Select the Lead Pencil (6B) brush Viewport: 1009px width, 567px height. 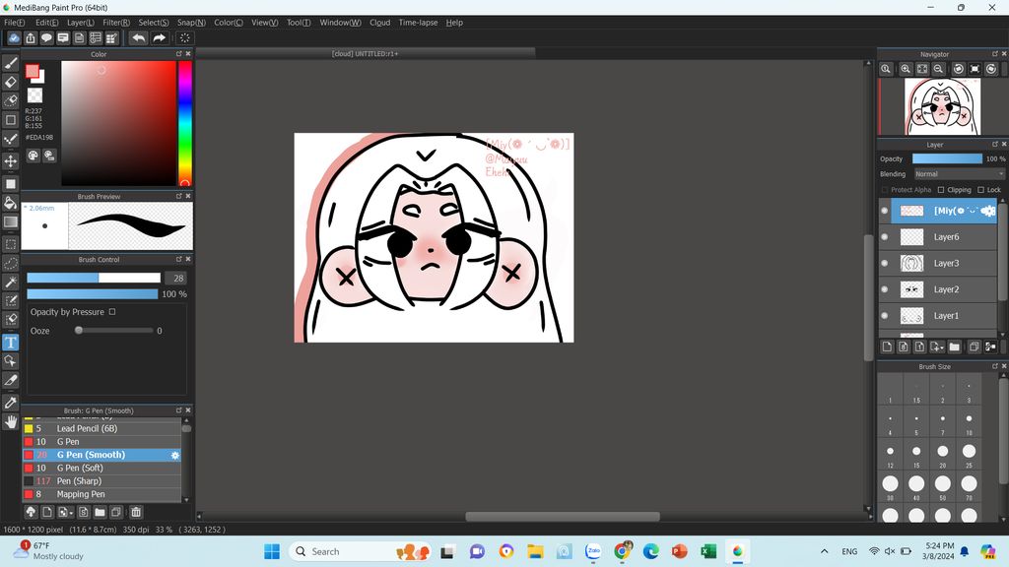[101, 429]
